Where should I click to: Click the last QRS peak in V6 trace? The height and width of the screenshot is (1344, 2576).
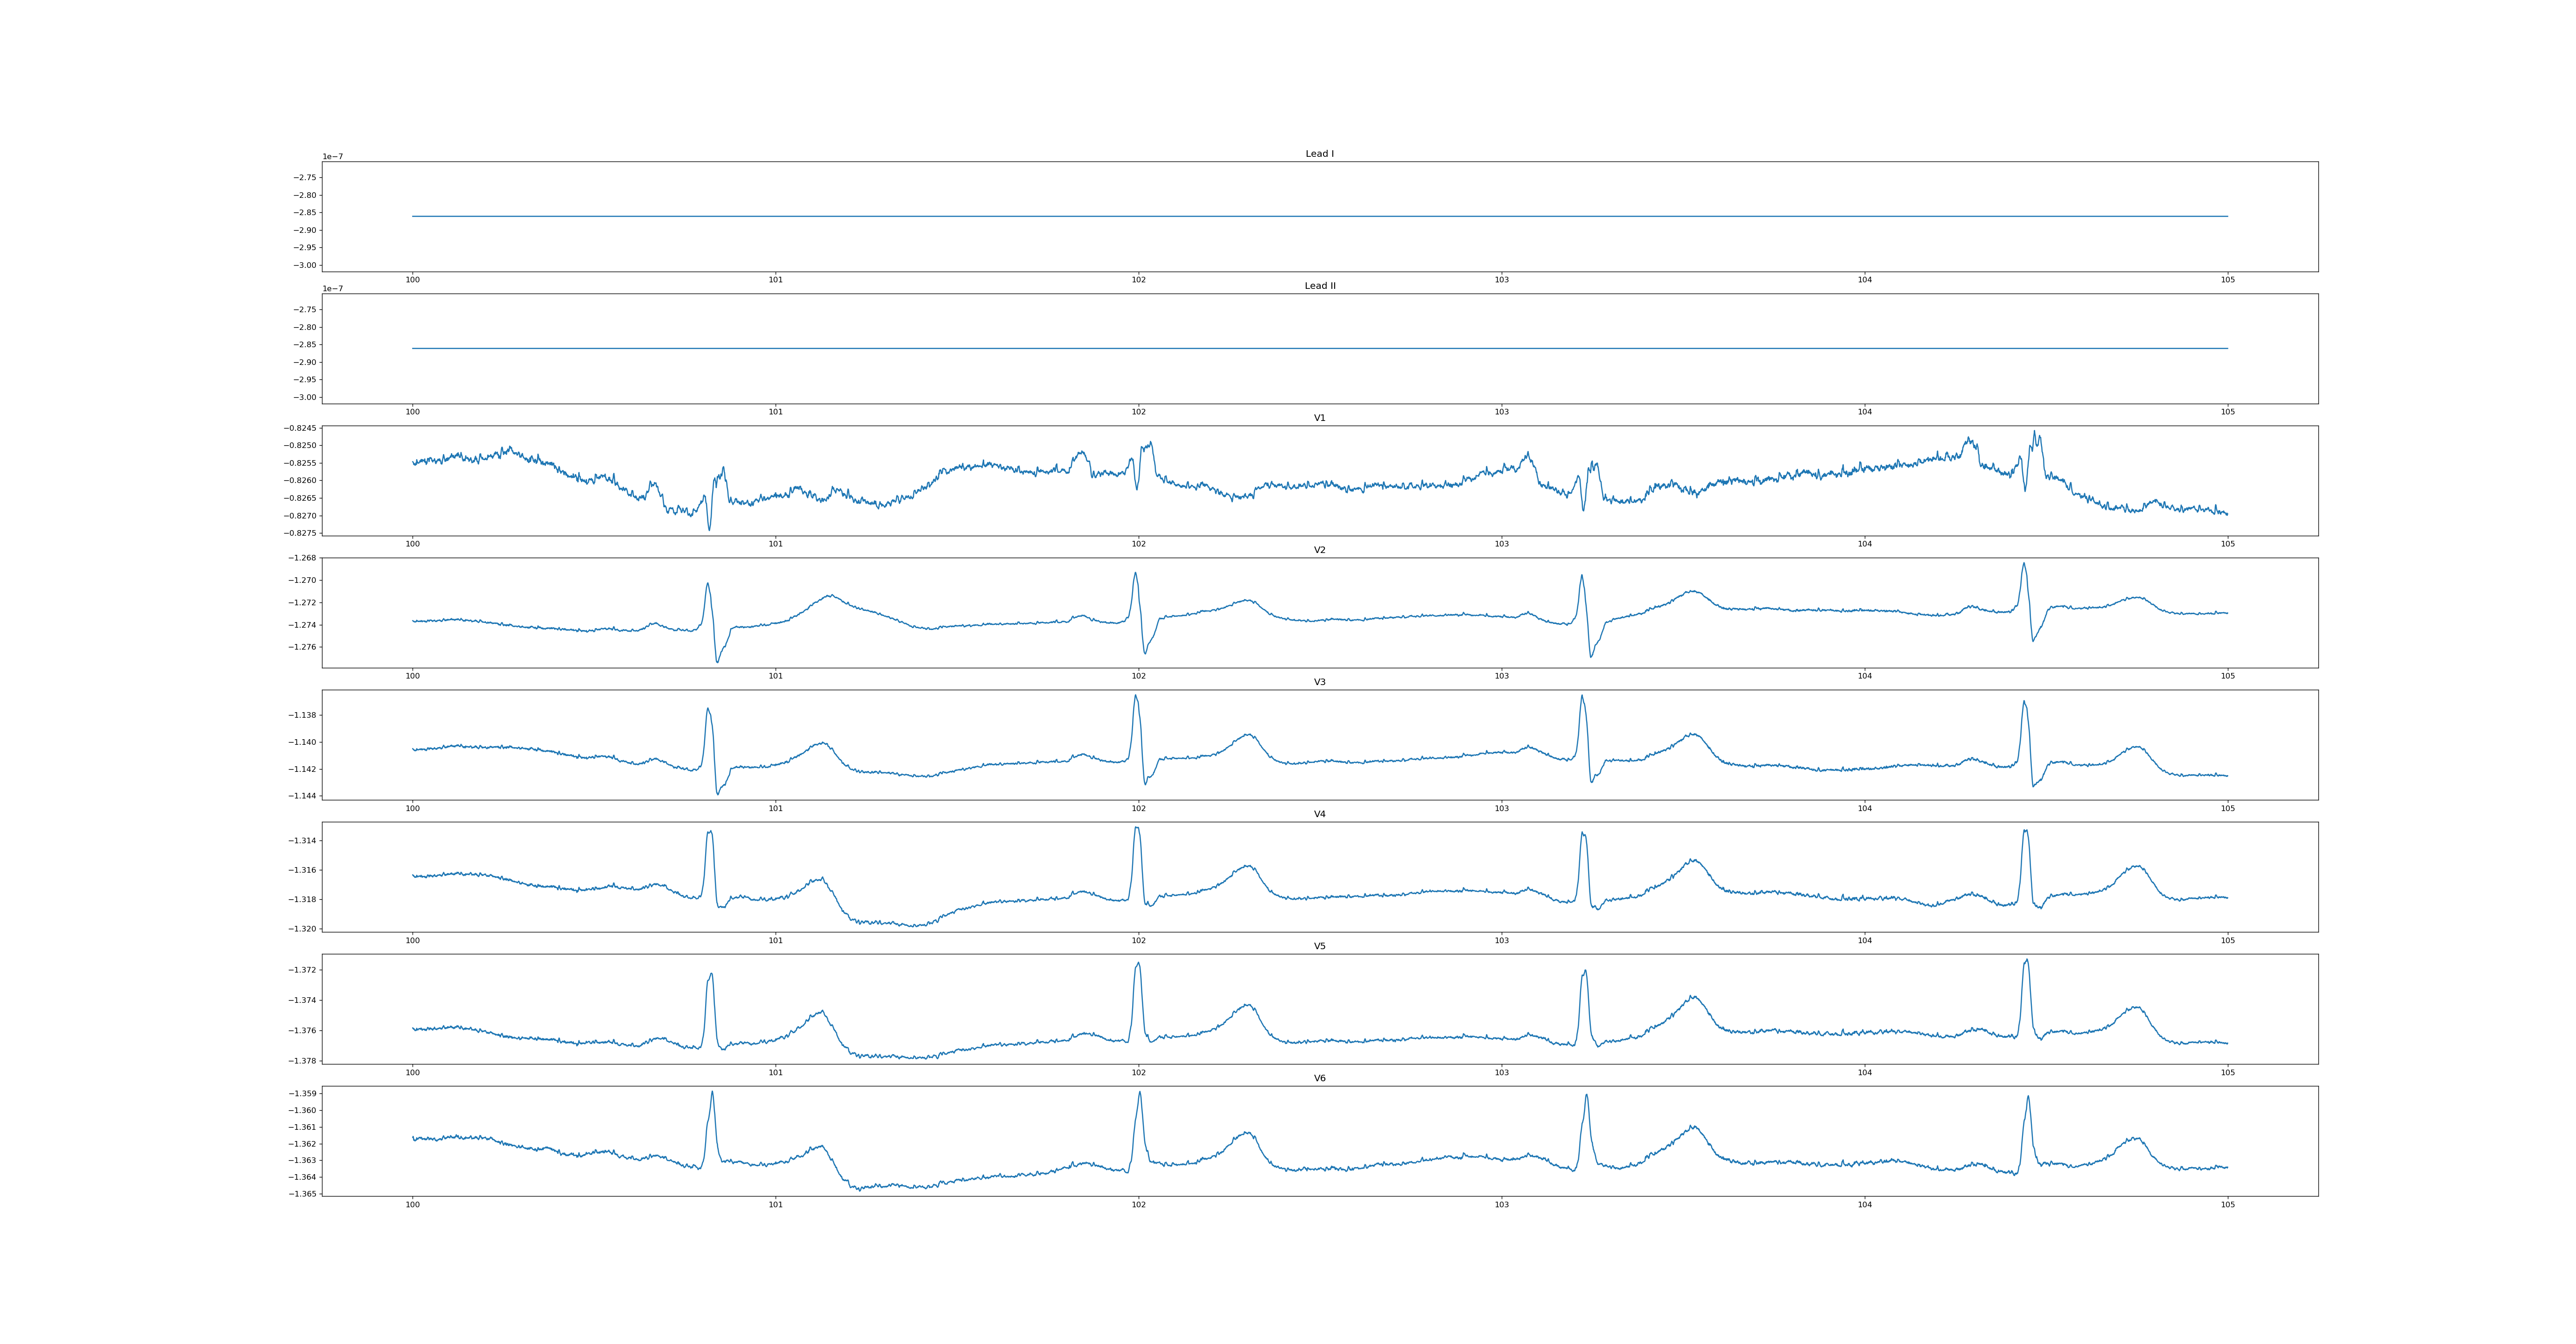[x=2028, y=1096]
